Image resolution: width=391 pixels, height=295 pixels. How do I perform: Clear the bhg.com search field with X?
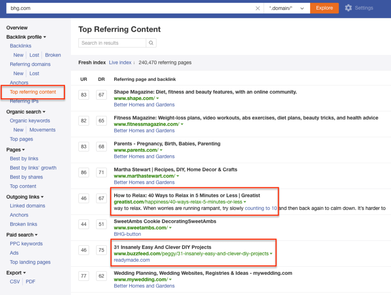coord(258,8)
